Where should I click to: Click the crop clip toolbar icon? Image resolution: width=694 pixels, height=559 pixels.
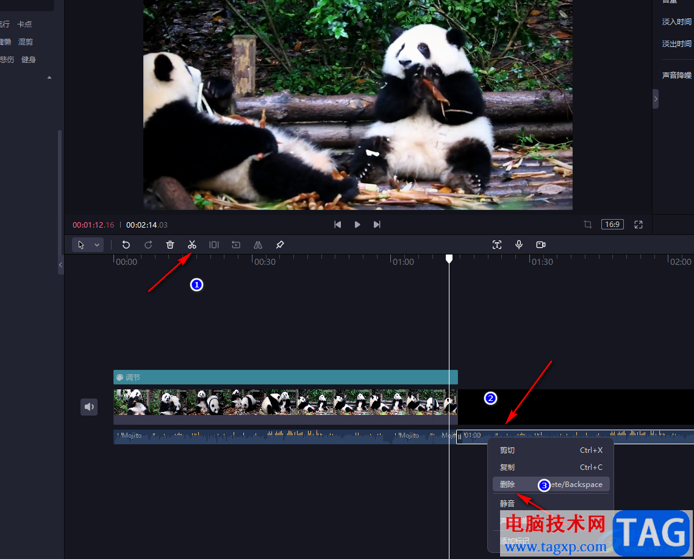click(214, 245)
